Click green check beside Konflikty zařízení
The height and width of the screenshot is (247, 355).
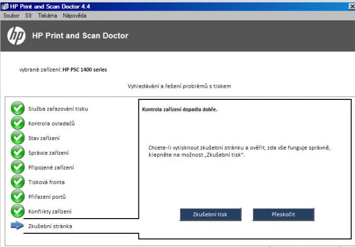pos(18,211)
